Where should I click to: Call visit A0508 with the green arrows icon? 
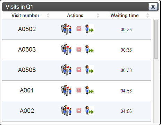[89, 70]
